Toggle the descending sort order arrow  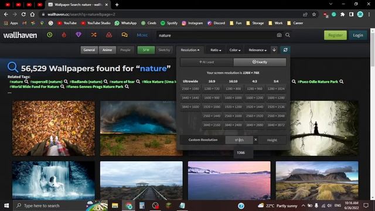pyautogui.click(x=274, y=50)
